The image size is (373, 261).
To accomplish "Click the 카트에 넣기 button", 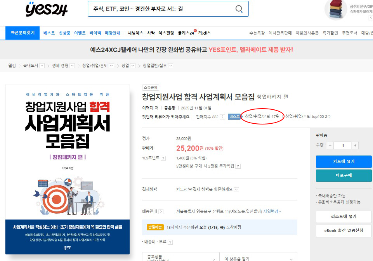I will tap(344, 162).
